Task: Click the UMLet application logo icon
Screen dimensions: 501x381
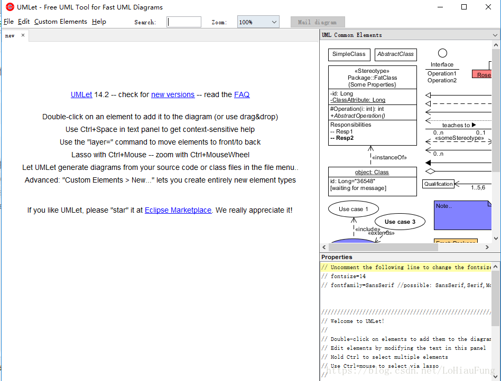Action: [x=10, y=7]
